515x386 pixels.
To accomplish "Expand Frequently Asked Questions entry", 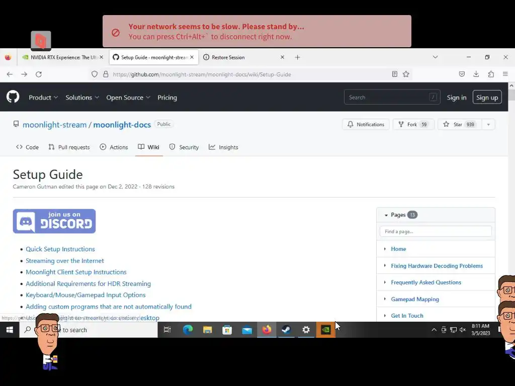I will pyautogui.click(x=385, y=282).
